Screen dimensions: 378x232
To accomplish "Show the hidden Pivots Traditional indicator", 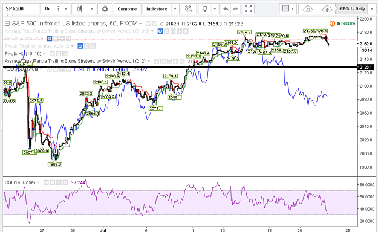I will (x=80, y=46).
